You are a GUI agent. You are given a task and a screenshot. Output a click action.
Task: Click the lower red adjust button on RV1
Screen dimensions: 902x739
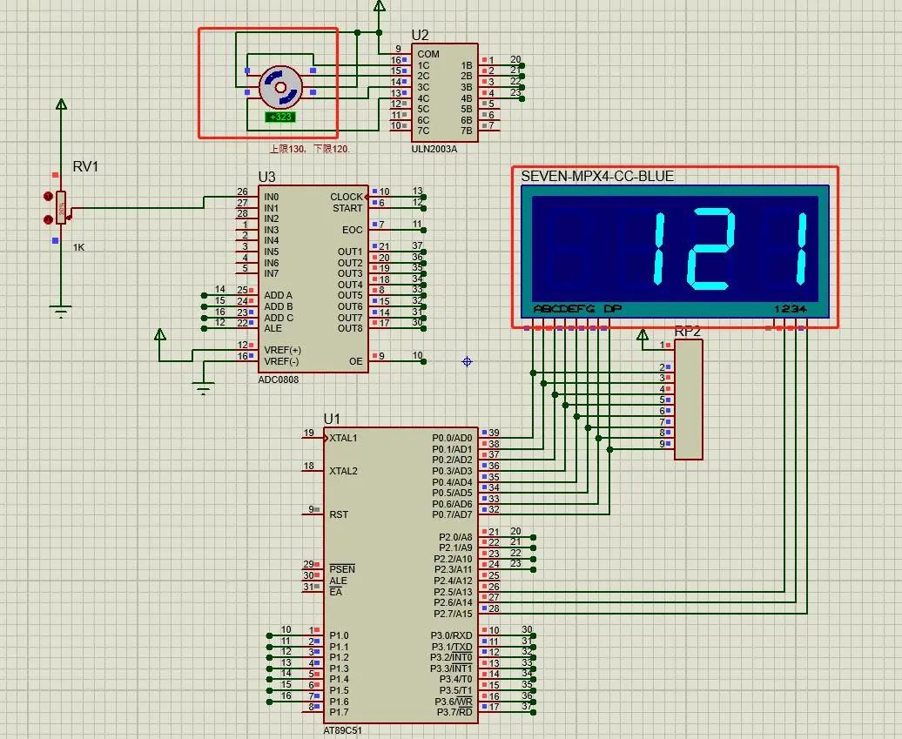[49, 219]
